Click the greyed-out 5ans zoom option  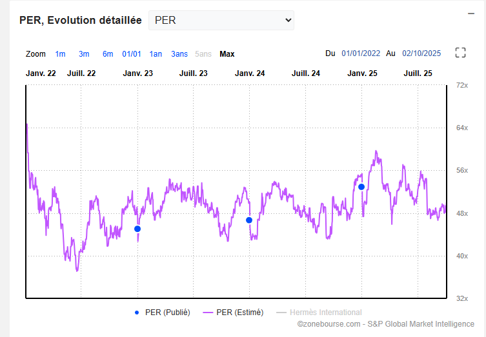203,54
